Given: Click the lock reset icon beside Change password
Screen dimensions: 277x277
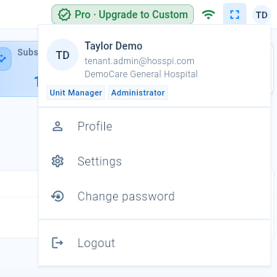Looking at the screenshot, I should [x=58, y=196].
